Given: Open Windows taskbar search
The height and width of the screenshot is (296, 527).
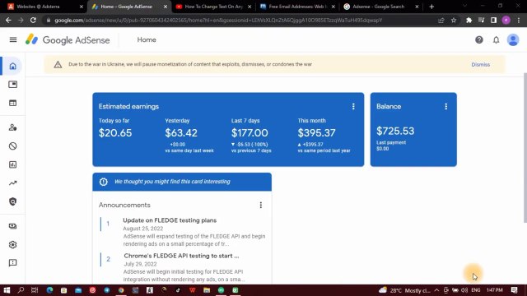Looking at the screenshot, I should 21,290.
